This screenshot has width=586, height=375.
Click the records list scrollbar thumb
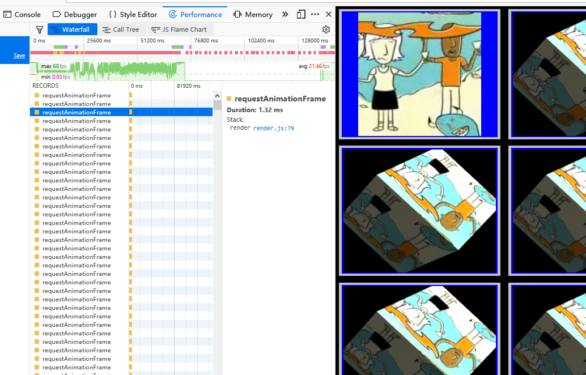point(217,105)
